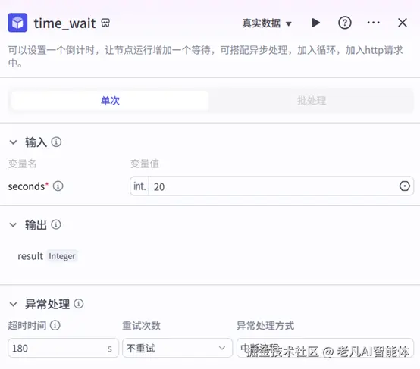Viewport: 420px width, 369px height.
Task: Click the int. type selector
Action: tap(139, 186)
